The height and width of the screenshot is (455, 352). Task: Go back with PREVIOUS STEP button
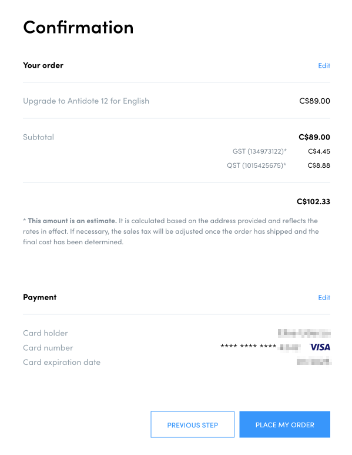tap(192, 424)
